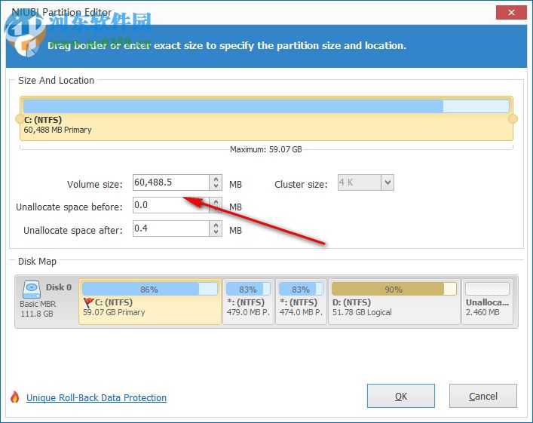Increase Unallocate space after value
Viewport: 533px width, 423px height.
(x=216, y=225)
